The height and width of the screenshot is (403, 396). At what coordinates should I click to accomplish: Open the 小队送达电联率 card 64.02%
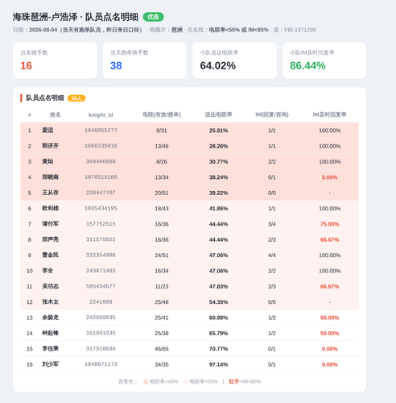(234, 60)
